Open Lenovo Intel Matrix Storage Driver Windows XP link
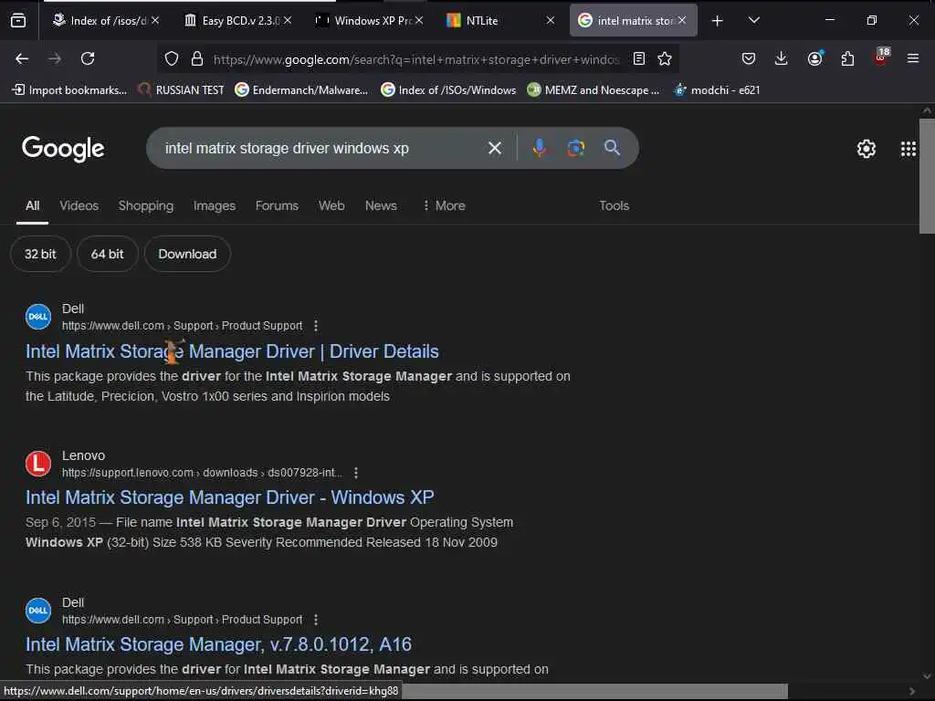Image resolution: width=935 pixels, height=701 pixels. click(229, 497)
